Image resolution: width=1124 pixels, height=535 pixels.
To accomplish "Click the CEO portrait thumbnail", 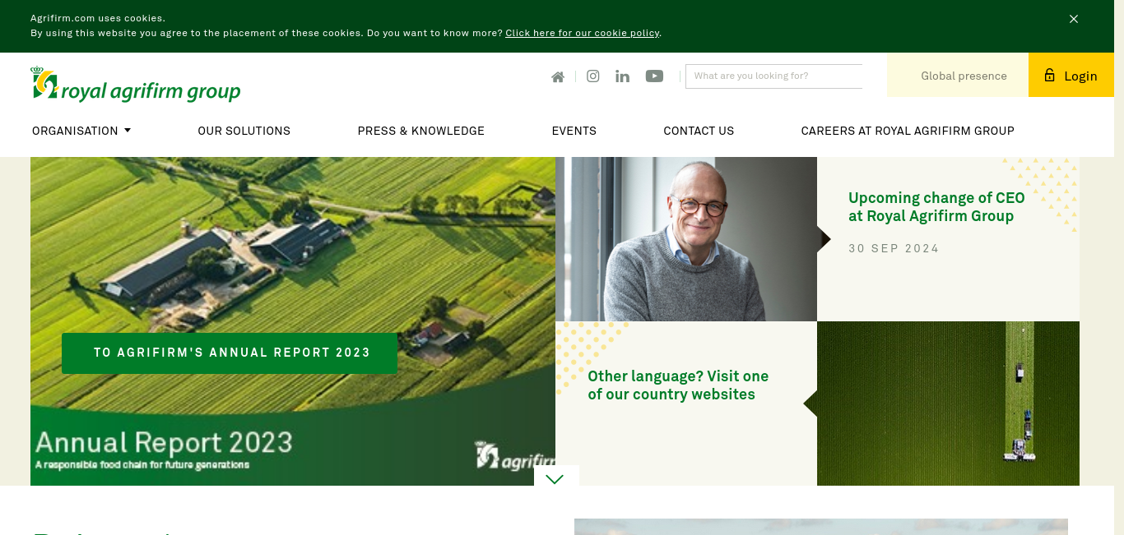I will (686, 239).
